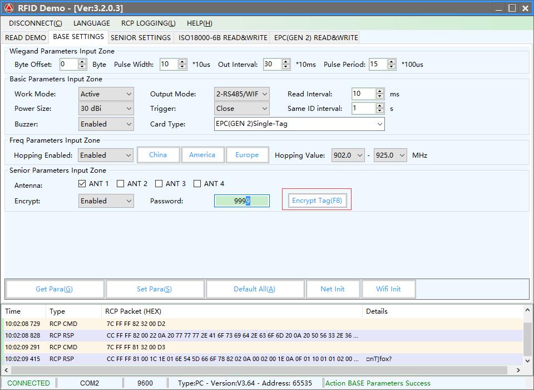Increase the Byte Offset spinner value
The width and height of the screenshot is (534, 390).
82,61
